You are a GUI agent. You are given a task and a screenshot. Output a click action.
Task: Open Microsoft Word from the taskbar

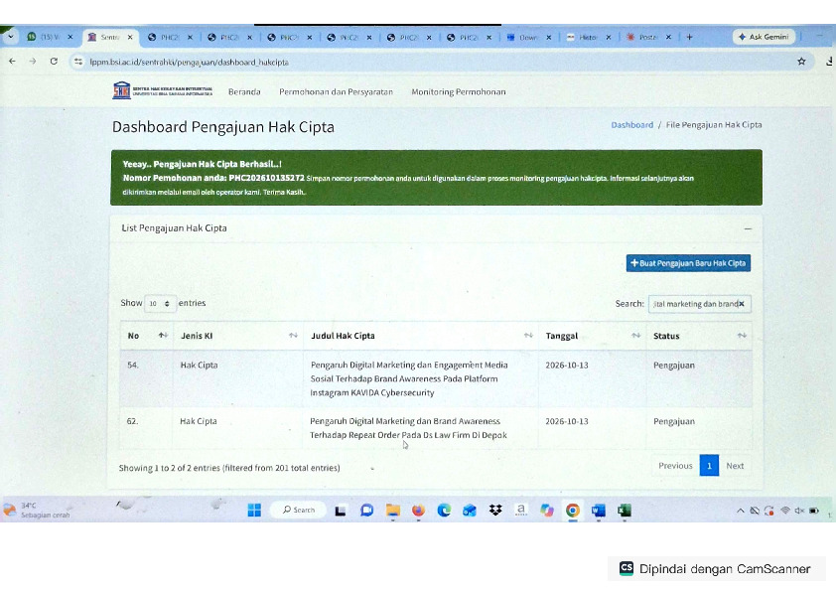[599, 511]
